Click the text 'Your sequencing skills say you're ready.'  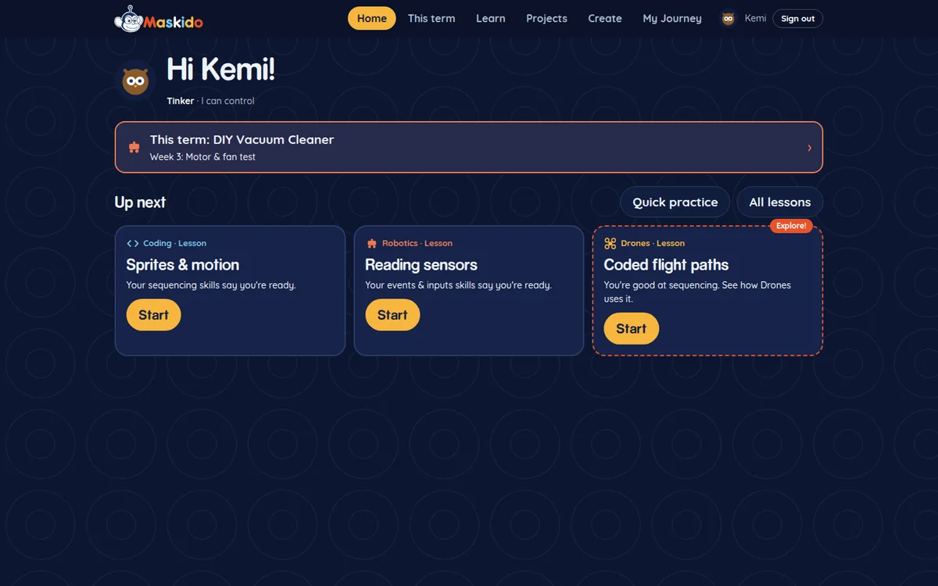(211, 285)
